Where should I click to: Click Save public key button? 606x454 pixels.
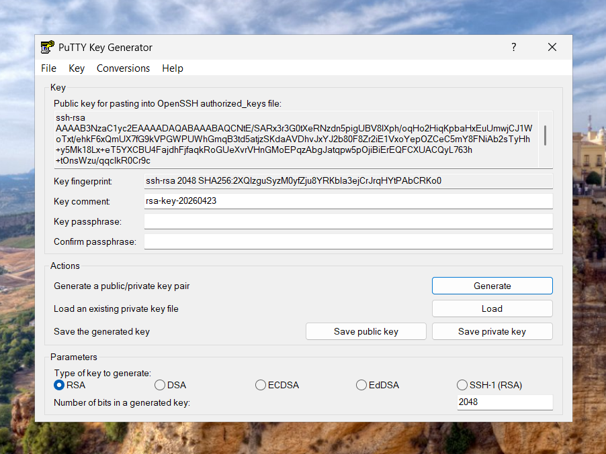[x=366, y=331]
